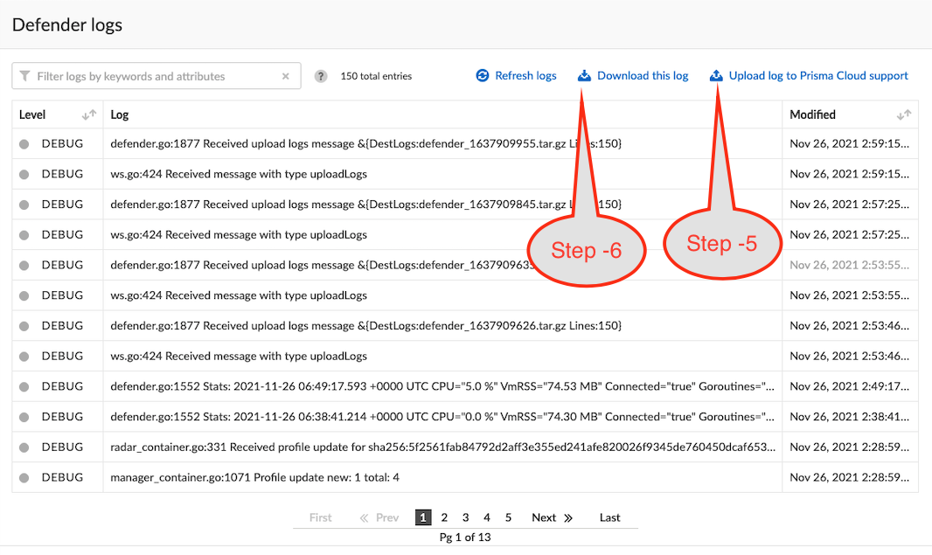Select log row mentioning defender_1637909626.tar.gz
This screenshot has width=932, height=555.
(465, 326)
